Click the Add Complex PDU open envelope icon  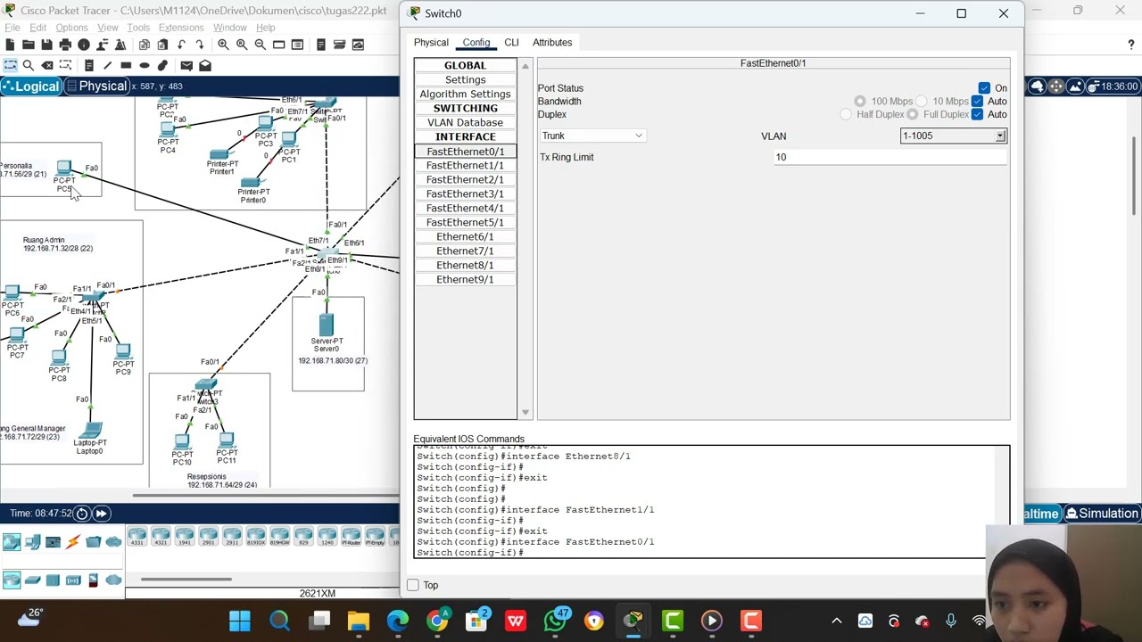205,65
